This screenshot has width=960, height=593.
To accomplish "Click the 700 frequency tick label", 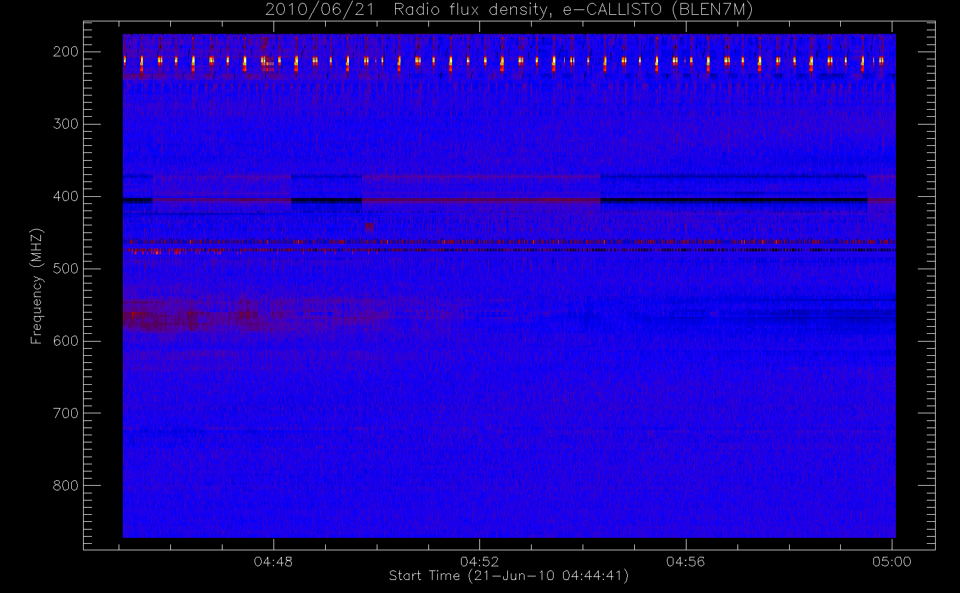I will coord(66,413).
